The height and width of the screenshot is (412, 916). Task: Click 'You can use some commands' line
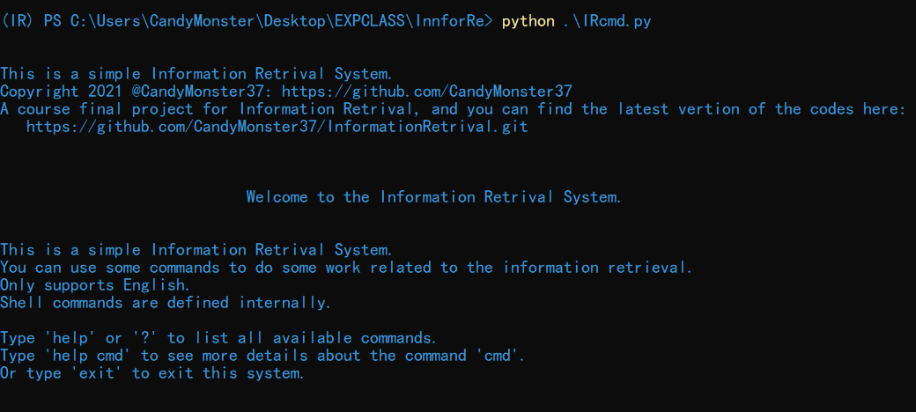pos(346,268)
